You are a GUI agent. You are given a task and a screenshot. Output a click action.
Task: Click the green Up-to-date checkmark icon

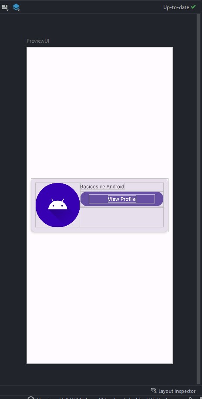click(193, 7)
